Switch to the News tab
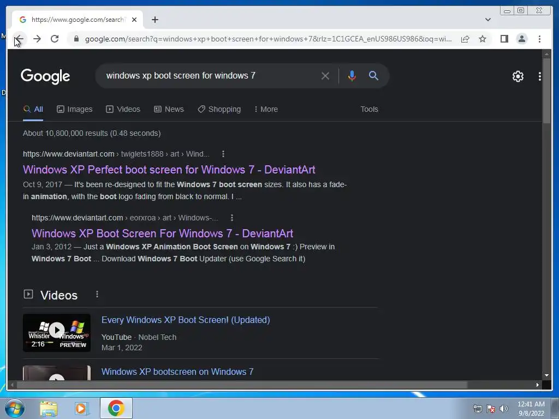559x419 pixels. 169,109
